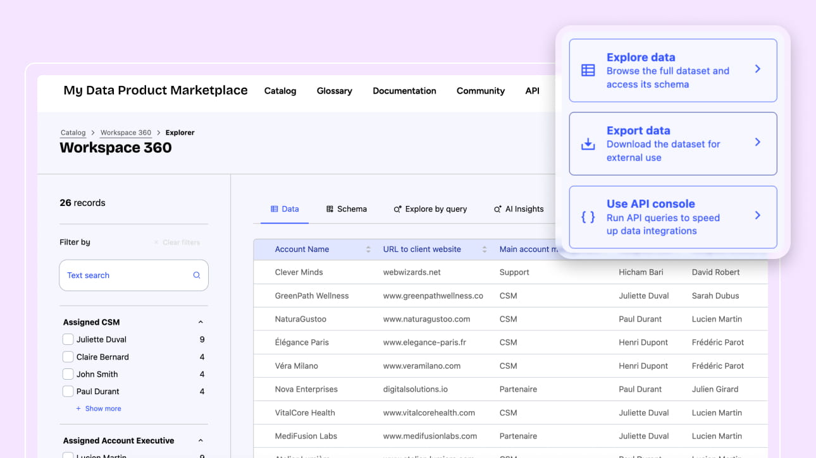Click the magnifier icon in Text search

click(197, 275)
